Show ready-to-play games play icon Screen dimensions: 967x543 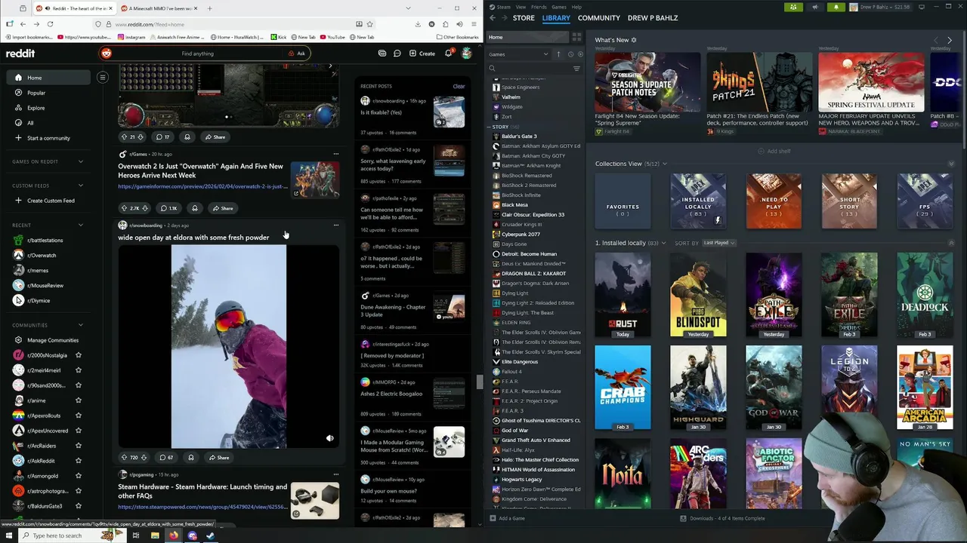click(580, 54)
